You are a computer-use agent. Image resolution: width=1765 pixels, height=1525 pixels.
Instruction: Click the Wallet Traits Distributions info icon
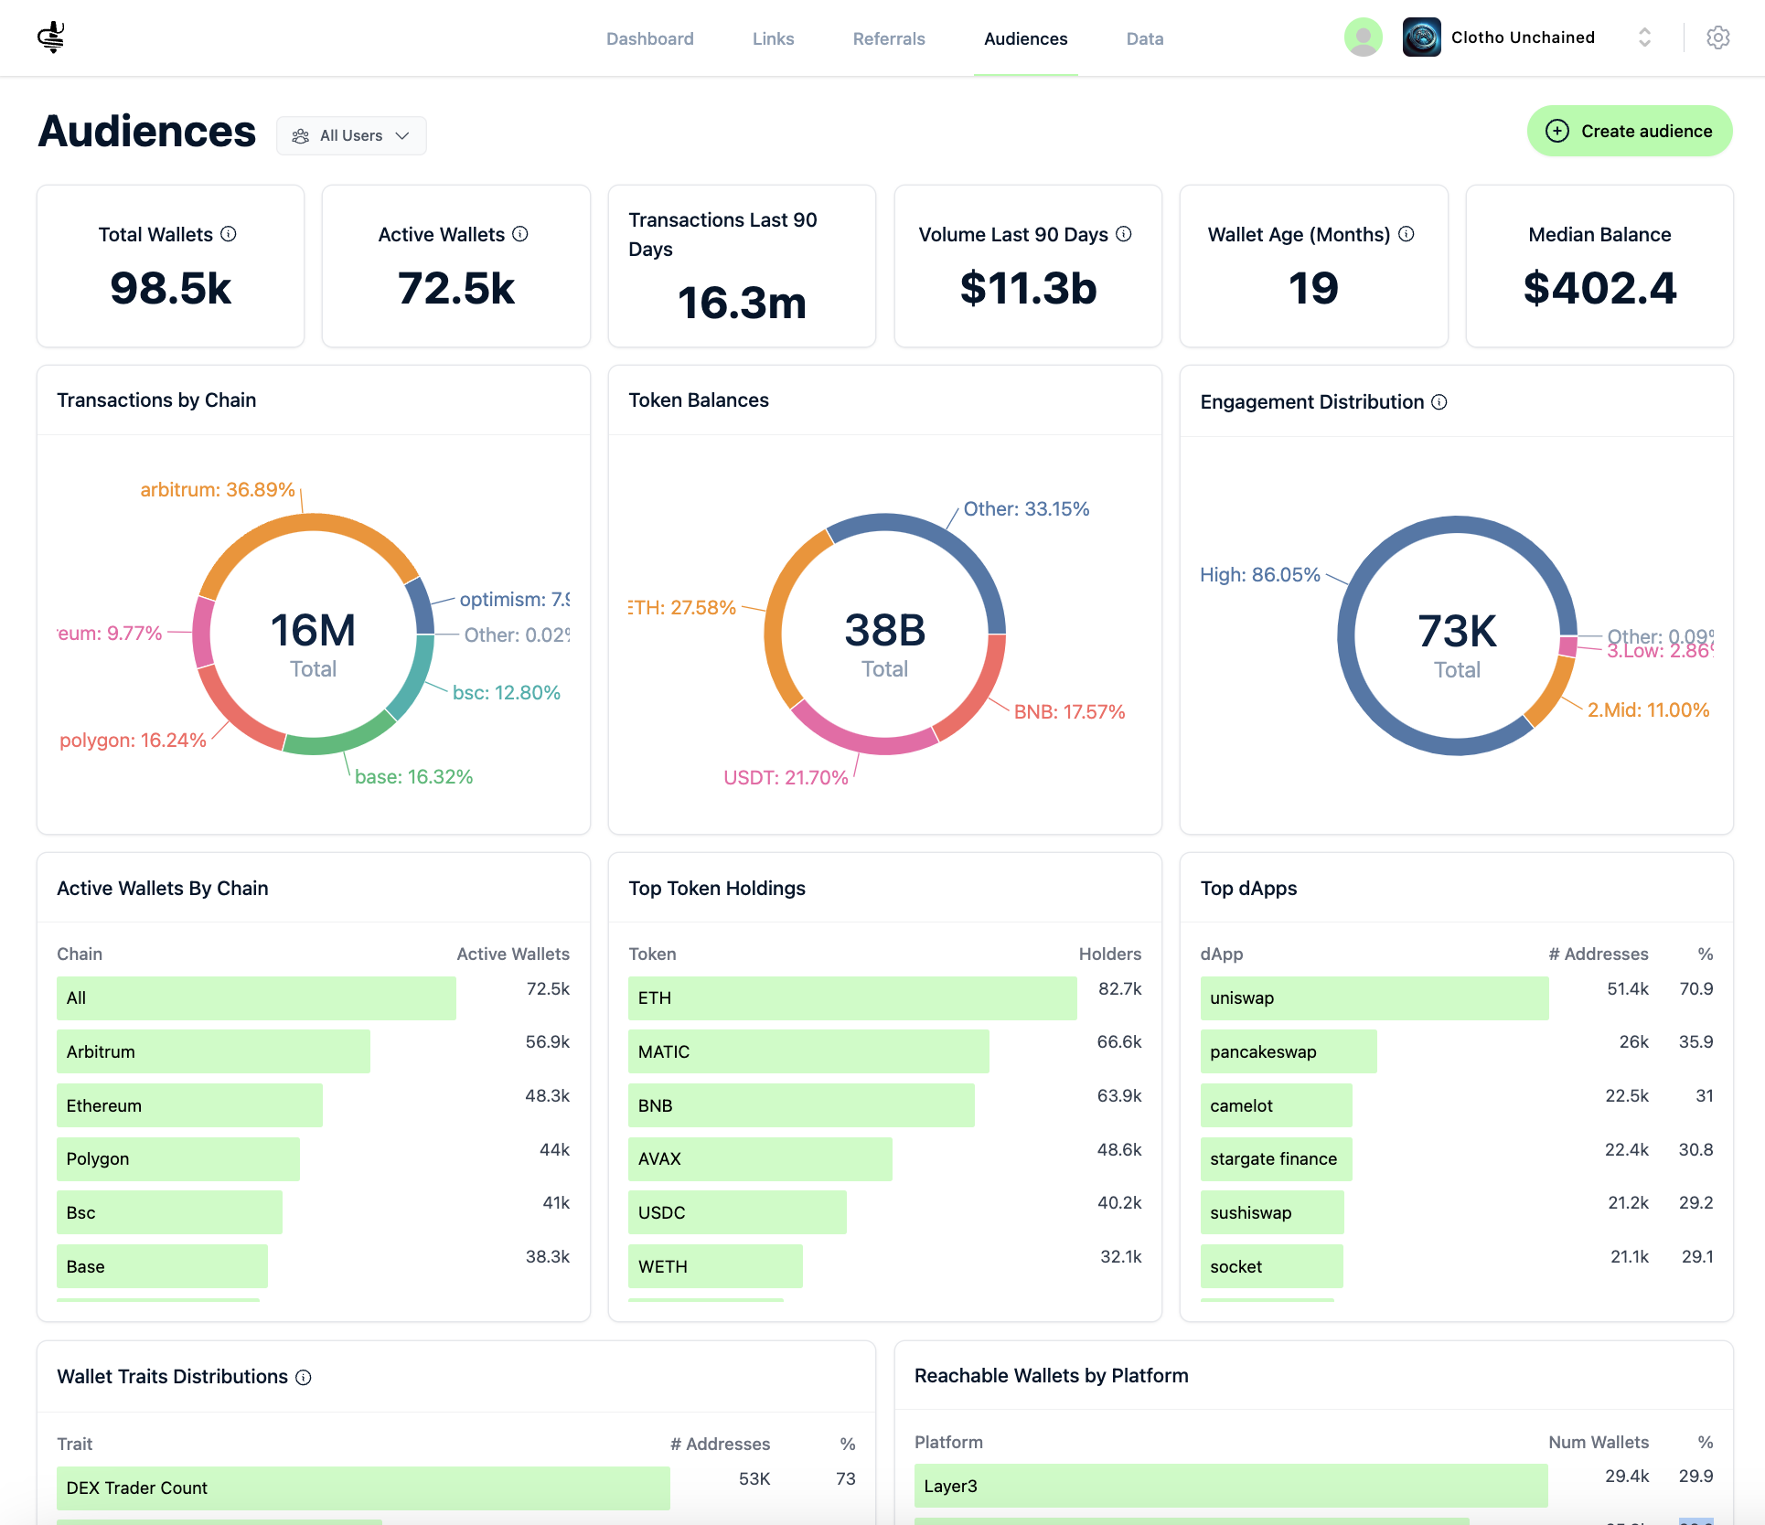click(x=304, y=1378)
